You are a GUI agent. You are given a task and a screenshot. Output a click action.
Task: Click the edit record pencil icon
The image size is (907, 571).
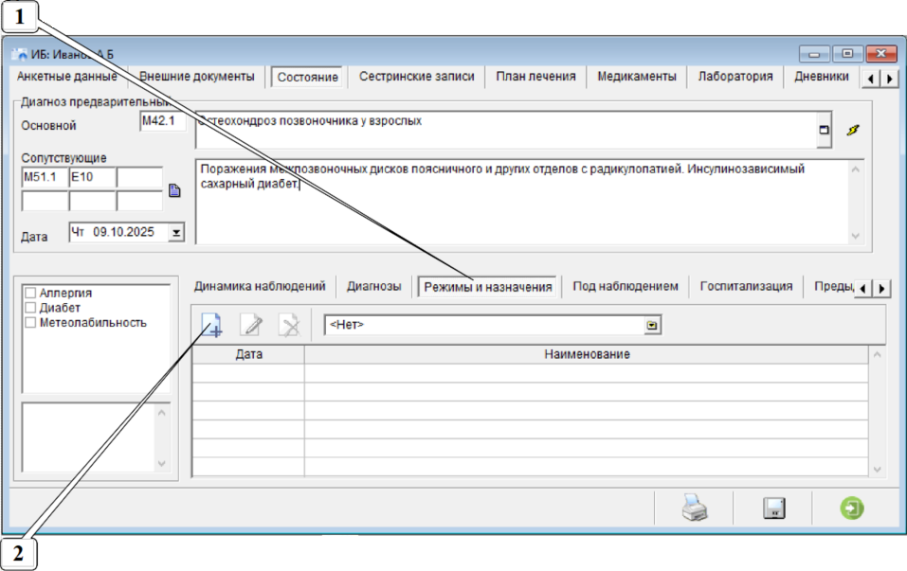(x=251, y=326)
